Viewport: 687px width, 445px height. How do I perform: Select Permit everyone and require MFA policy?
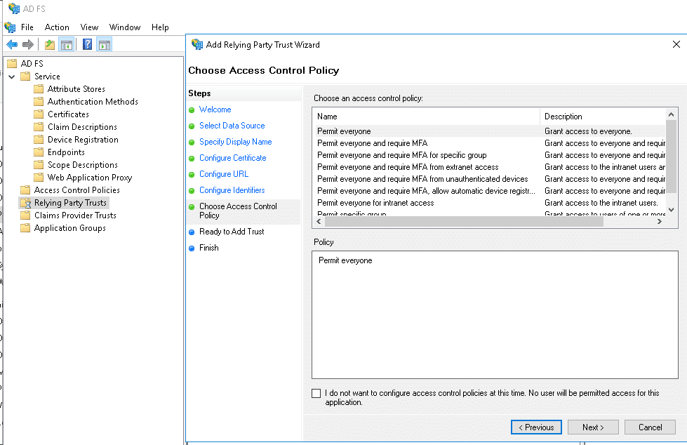click(489, 143)
